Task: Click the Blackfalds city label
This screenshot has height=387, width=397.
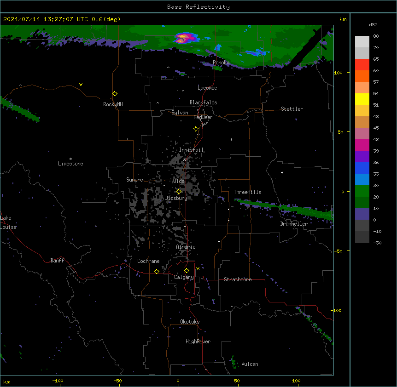Action: coord(203,102)
